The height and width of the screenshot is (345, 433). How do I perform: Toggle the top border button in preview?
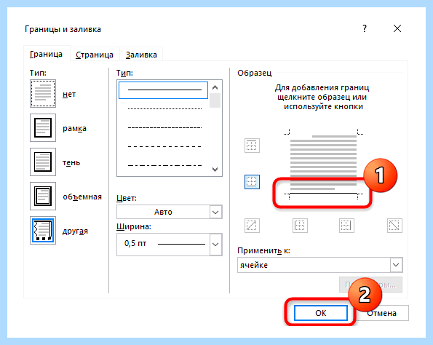click(252, 146)
